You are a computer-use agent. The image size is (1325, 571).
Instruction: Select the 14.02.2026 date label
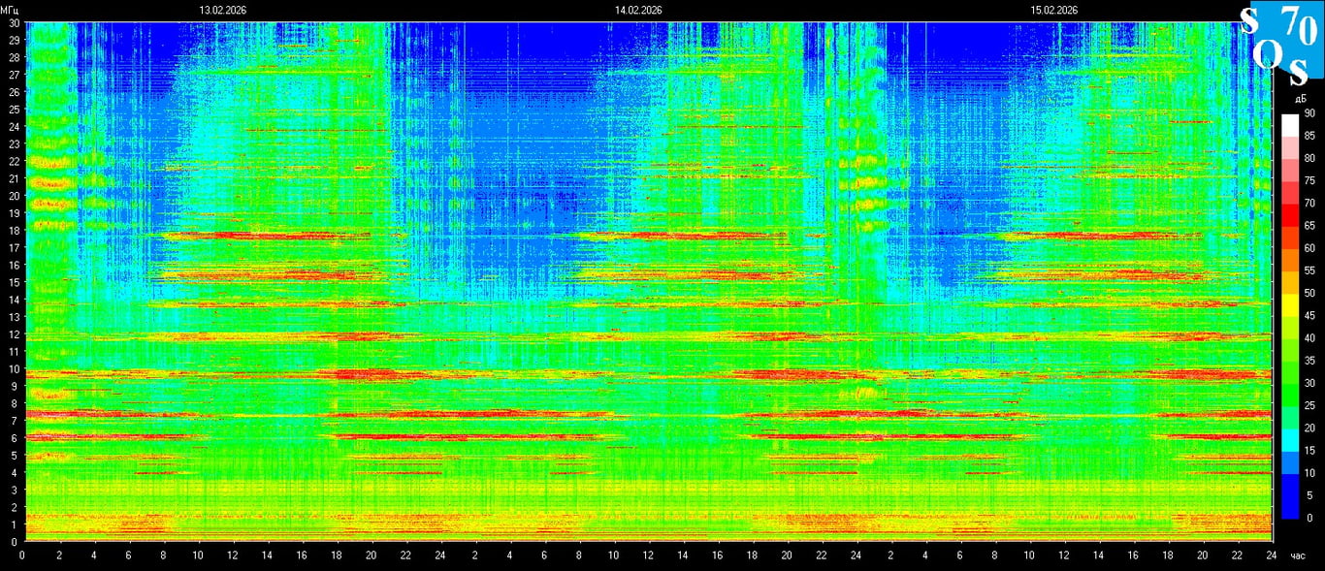[638, 10]
